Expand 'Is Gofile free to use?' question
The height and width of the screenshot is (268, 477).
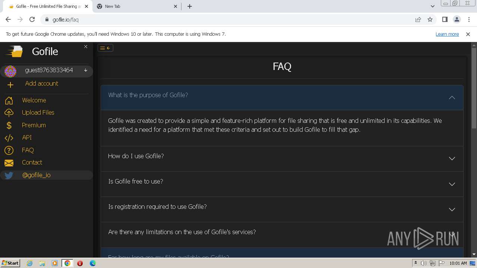click(x=282, y=184)
